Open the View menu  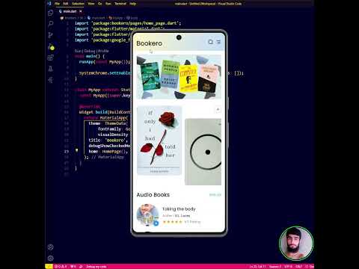(x=91, y=4)
